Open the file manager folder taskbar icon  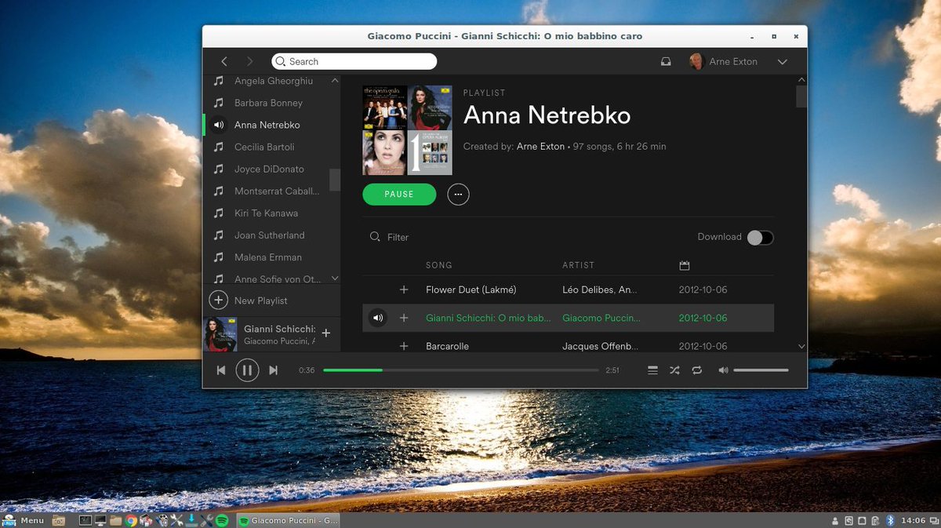point(116,520)
